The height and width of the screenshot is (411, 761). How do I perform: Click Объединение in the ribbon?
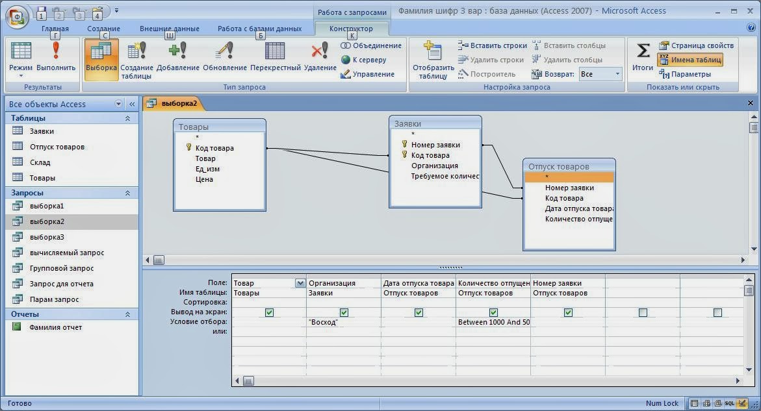[x=371, y=45]
